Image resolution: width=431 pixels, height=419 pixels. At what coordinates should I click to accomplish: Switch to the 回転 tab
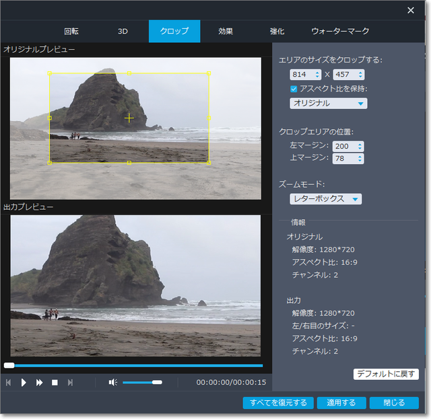click(71, 31)
